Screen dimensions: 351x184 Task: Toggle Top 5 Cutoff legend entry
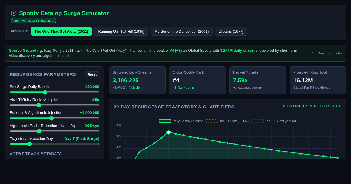pyautogui.click(x=227, y=121)
